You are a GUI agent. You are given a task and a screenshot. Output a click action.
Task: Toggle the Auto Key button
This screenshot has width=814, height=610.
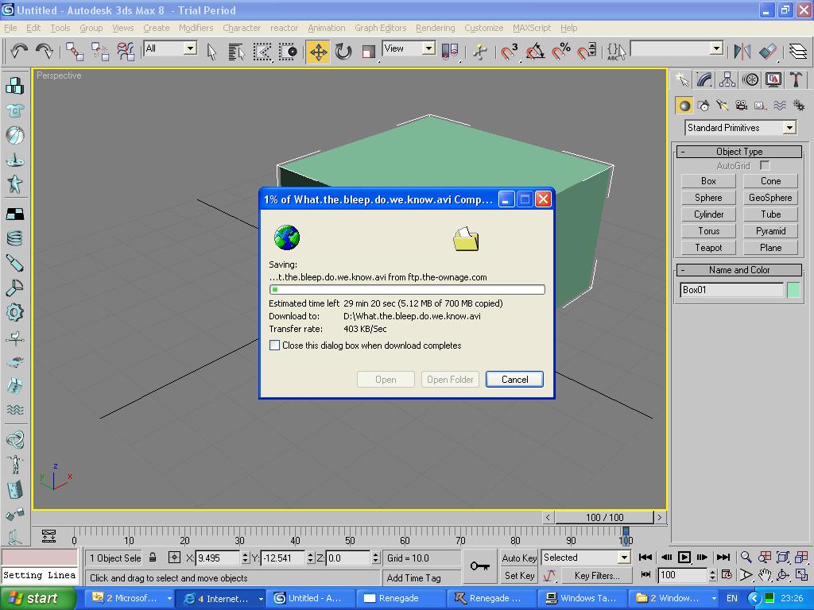(519, 558)
